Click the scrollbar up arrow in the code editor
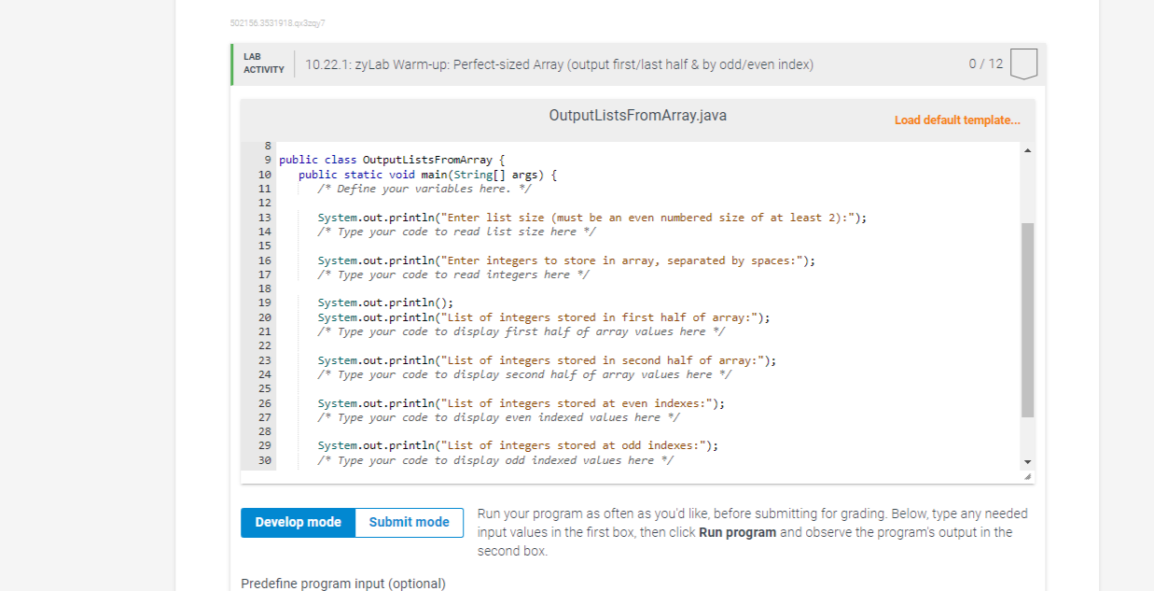This screenshot has height=591, width=1154. pos(1027,148)
